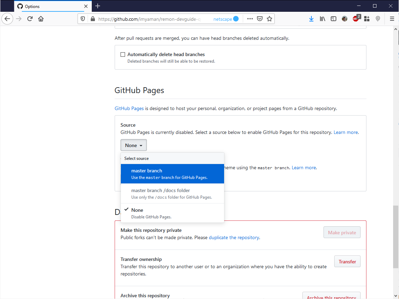Go back with the browser back arrow
Image resolution: width=399 pixels, height=299 pixels.
(x=7, y=19)
